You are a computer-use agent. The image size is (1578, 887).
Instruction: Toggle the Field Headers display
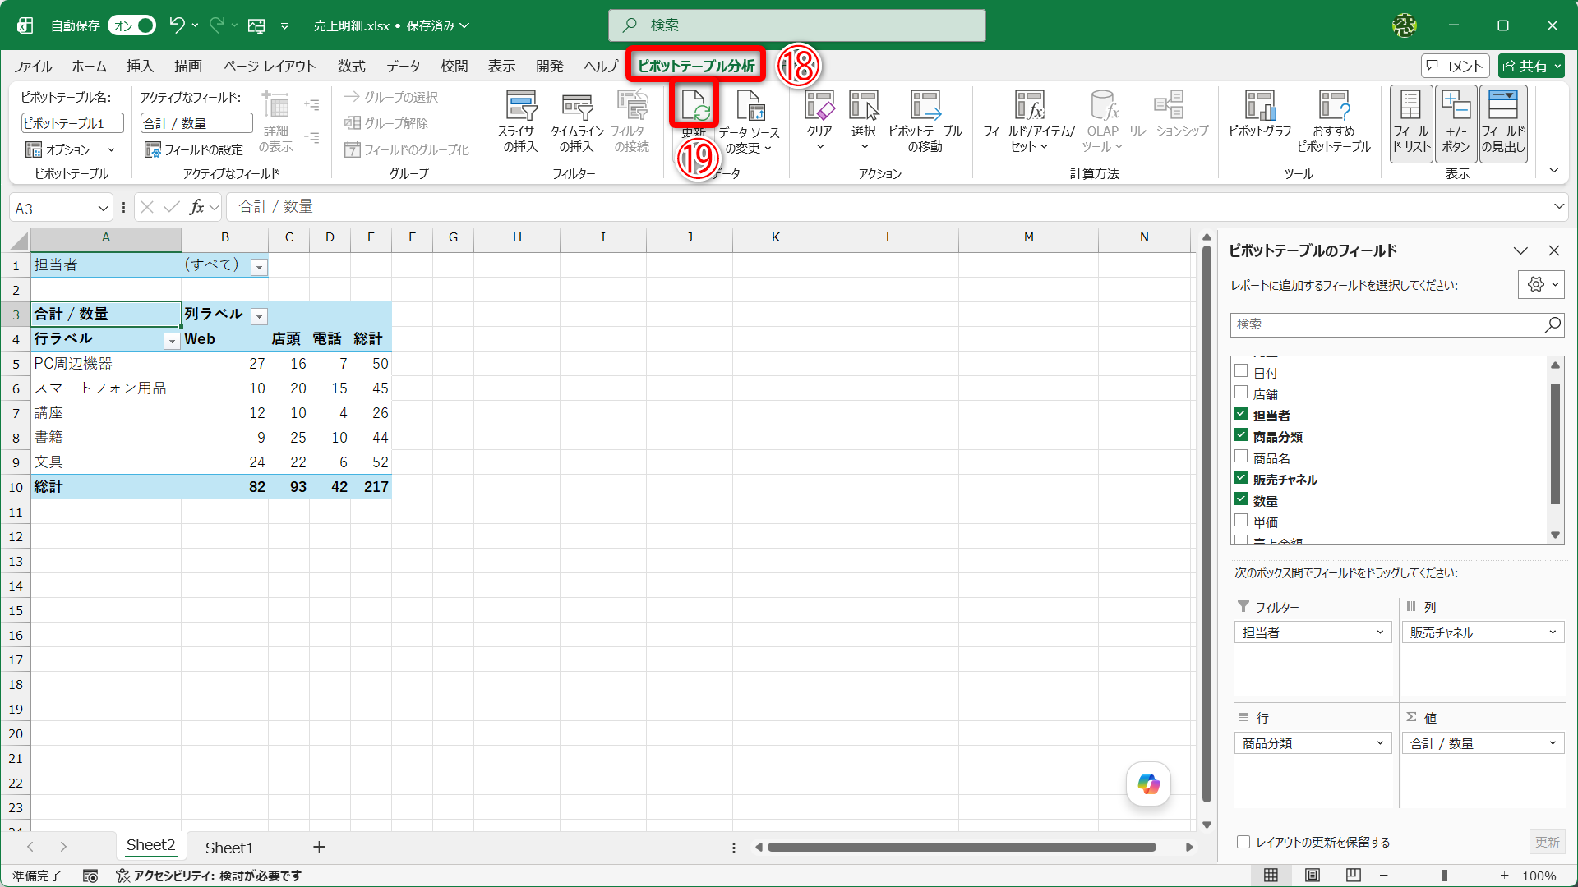point(1503,123)
